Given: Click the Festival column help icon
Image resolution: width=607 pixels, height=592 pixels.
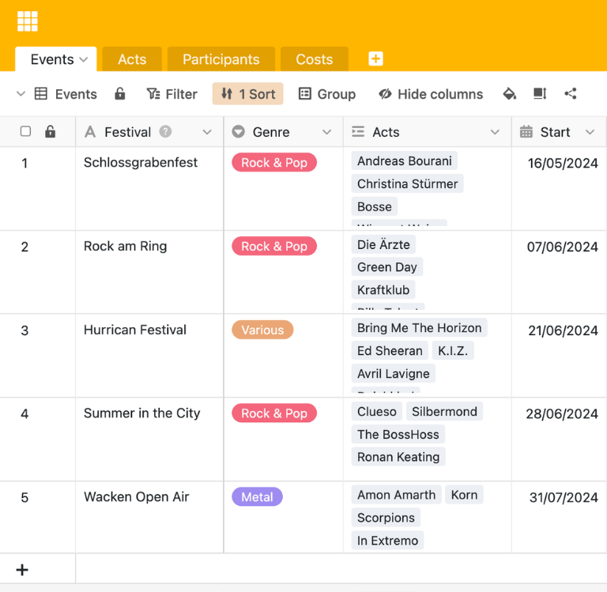Looking at the screenshot, I should [165, 132].
